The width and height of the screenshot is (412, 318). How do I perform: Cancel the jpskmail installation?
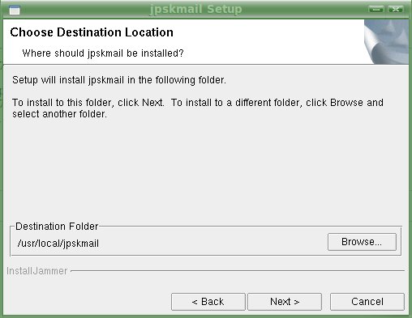pyautogui.click(x=367, y=302)
